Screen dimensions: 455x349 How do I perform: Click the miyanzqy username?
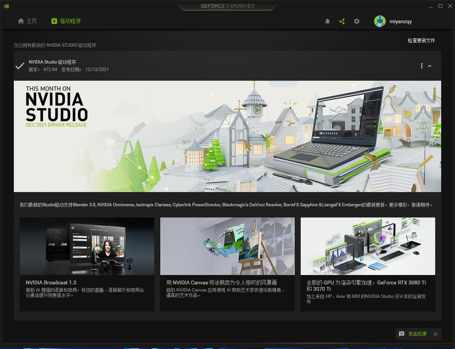click(x=401, y=21)
